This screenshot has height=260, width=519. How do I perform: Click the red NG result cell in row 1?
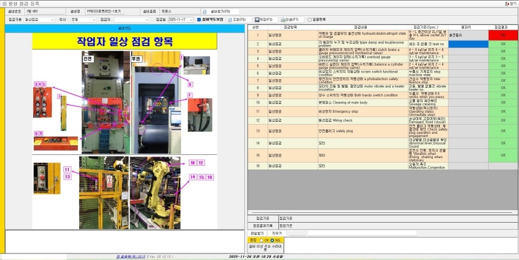pos(503,35)
